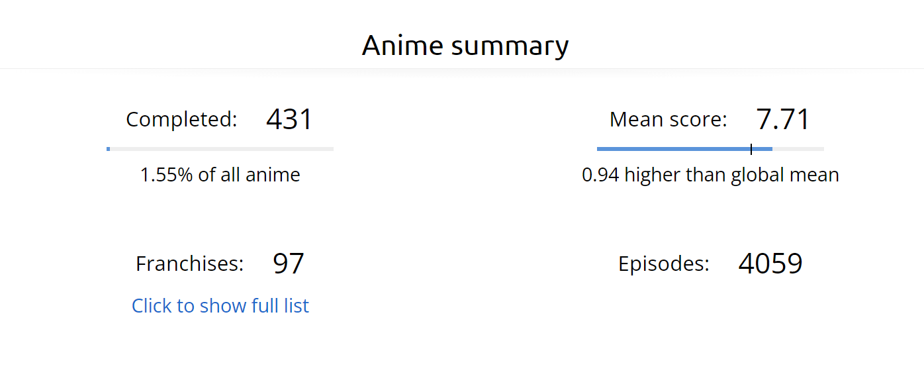Click the global mean tick on score bar

[x=751, y=149]
